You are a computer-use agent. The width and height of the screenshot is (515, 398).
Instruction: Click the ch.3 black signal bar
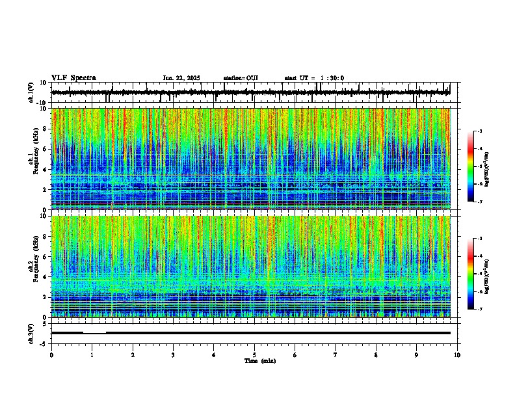[250, 333]
